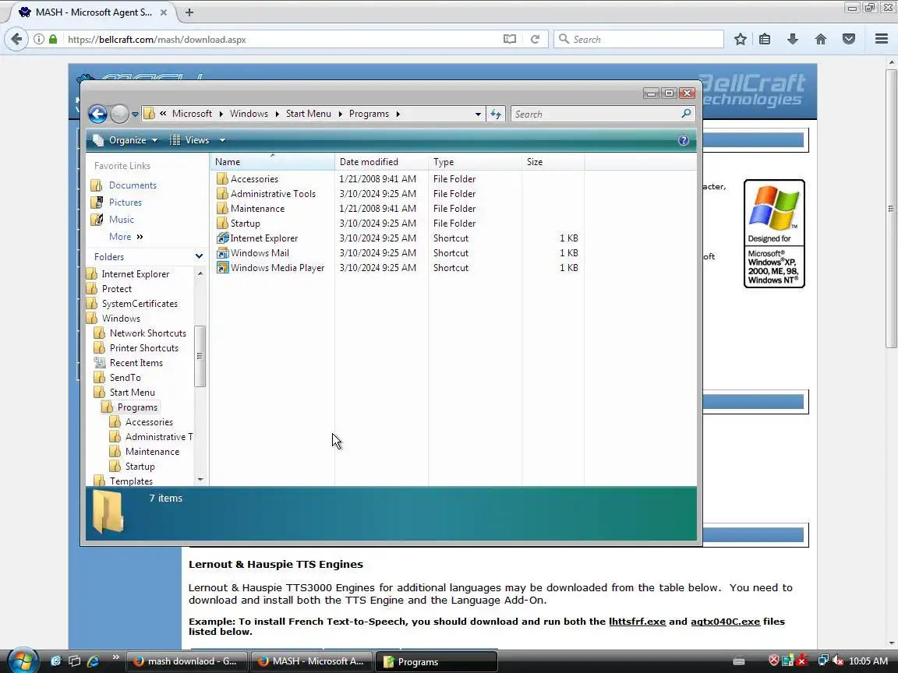The height and width of the screenshot is (673, 898).
Task: Click the magnifier icon in Explorer search
Action: pyautogui.click(x=686, y=114)
